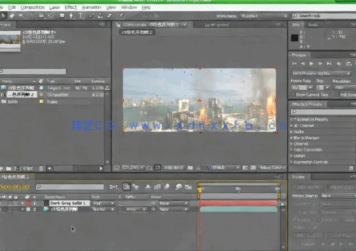Select the Camera orbit tool
This screenshot has height=251, width=356.
pos(41,16)
